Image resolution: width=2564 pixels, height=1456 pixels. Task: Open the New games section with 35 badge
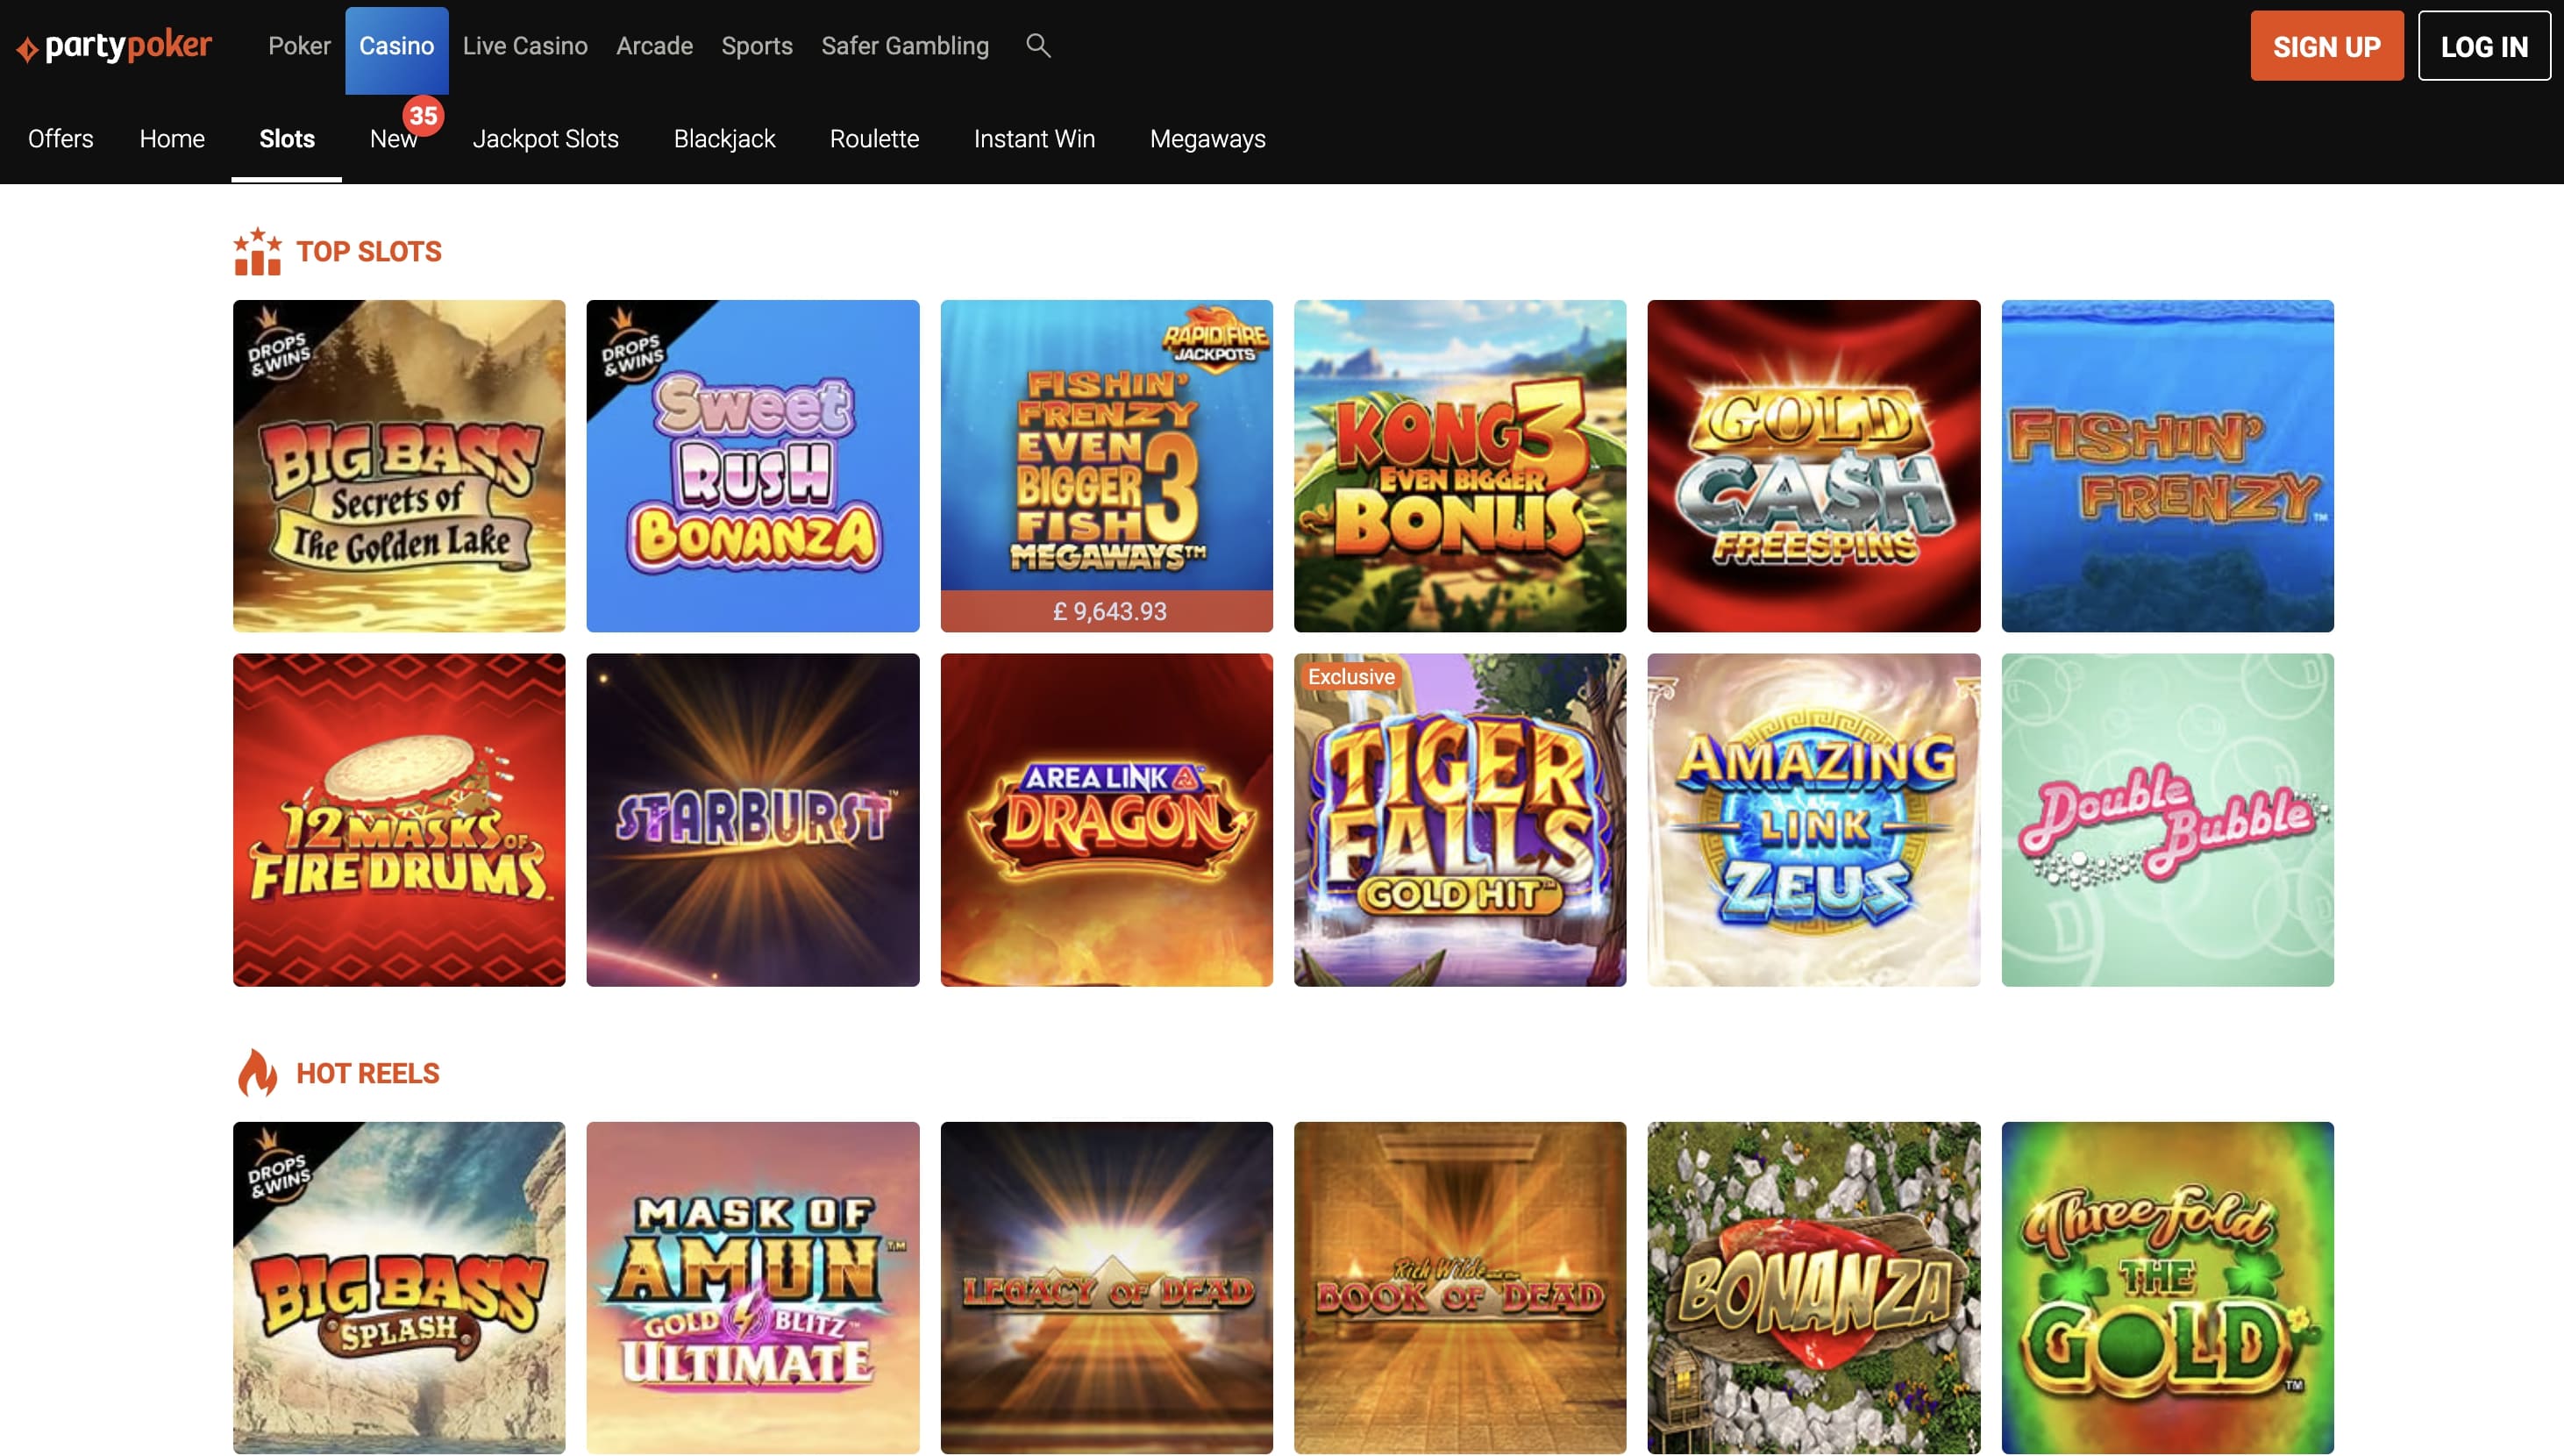[393, 139]
